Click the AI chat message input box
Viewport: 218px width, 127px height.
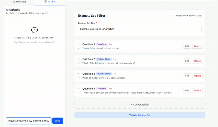(x=29, y=121)
